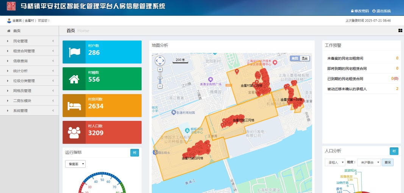Click 治病疗养 6 chart label
The image size is (404, 193).
[x=342, y=184]
